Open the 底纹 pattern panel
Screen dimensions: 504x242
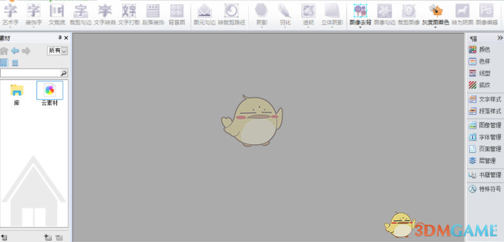point(479,85)
